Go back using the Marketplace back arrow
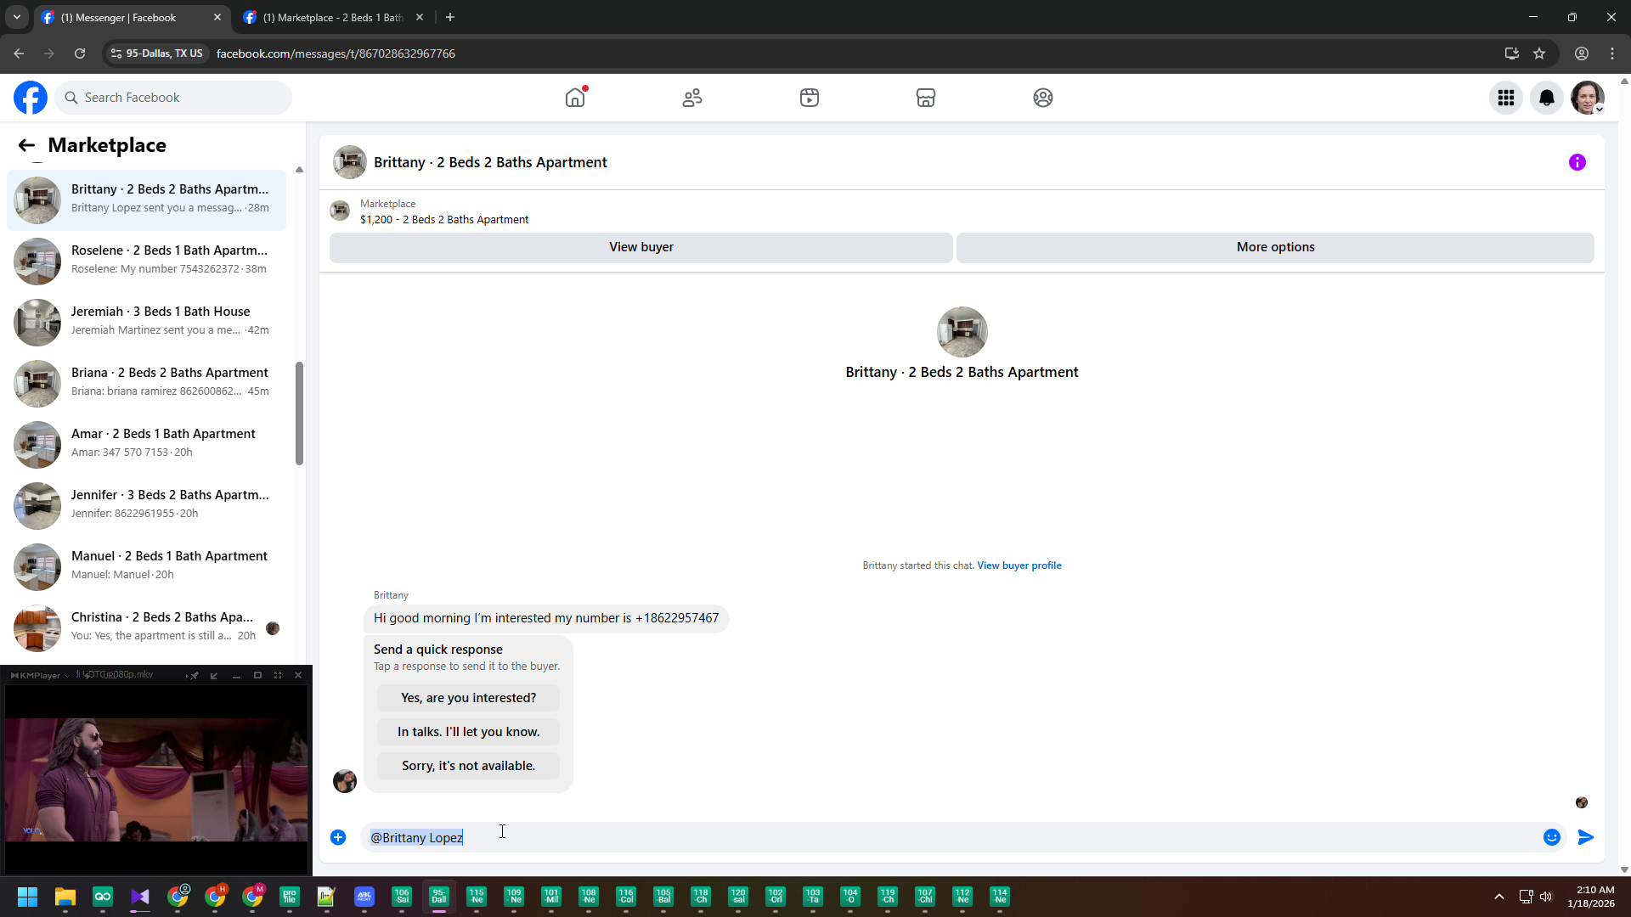This screenshot has width=1631, height=917. (26, 145)
